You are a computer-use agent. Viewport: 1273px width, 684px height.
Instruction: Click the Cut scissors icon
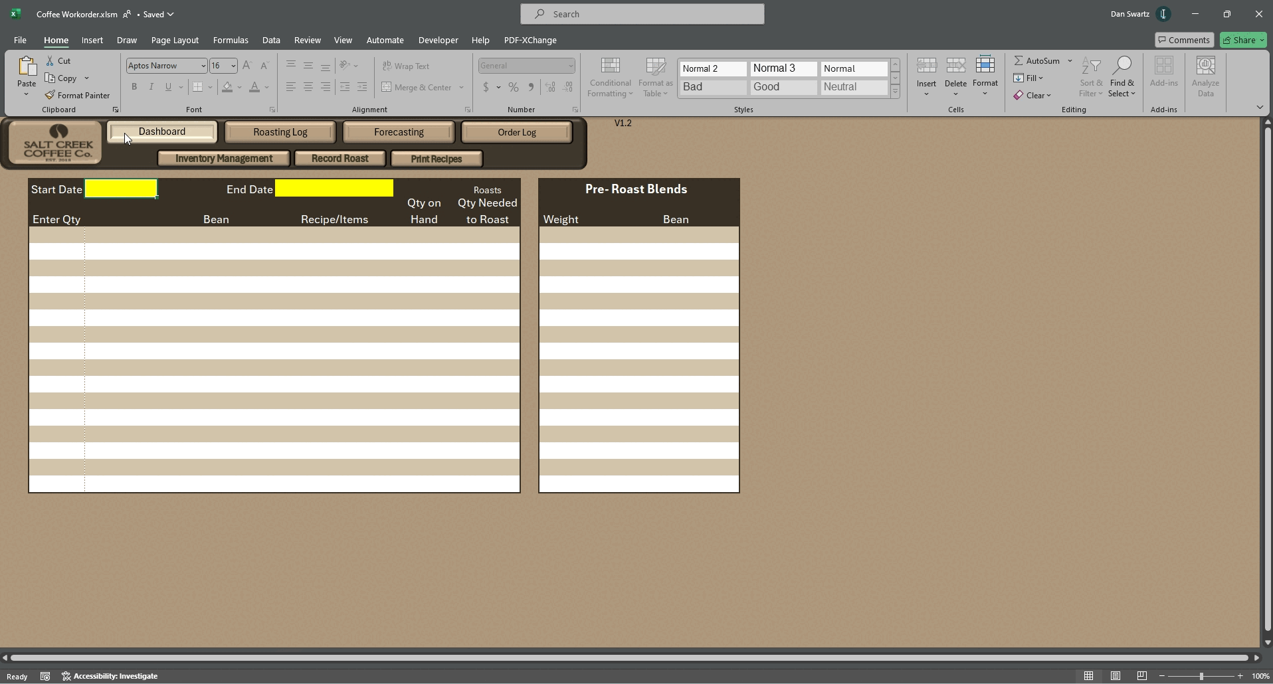(50, 60)
